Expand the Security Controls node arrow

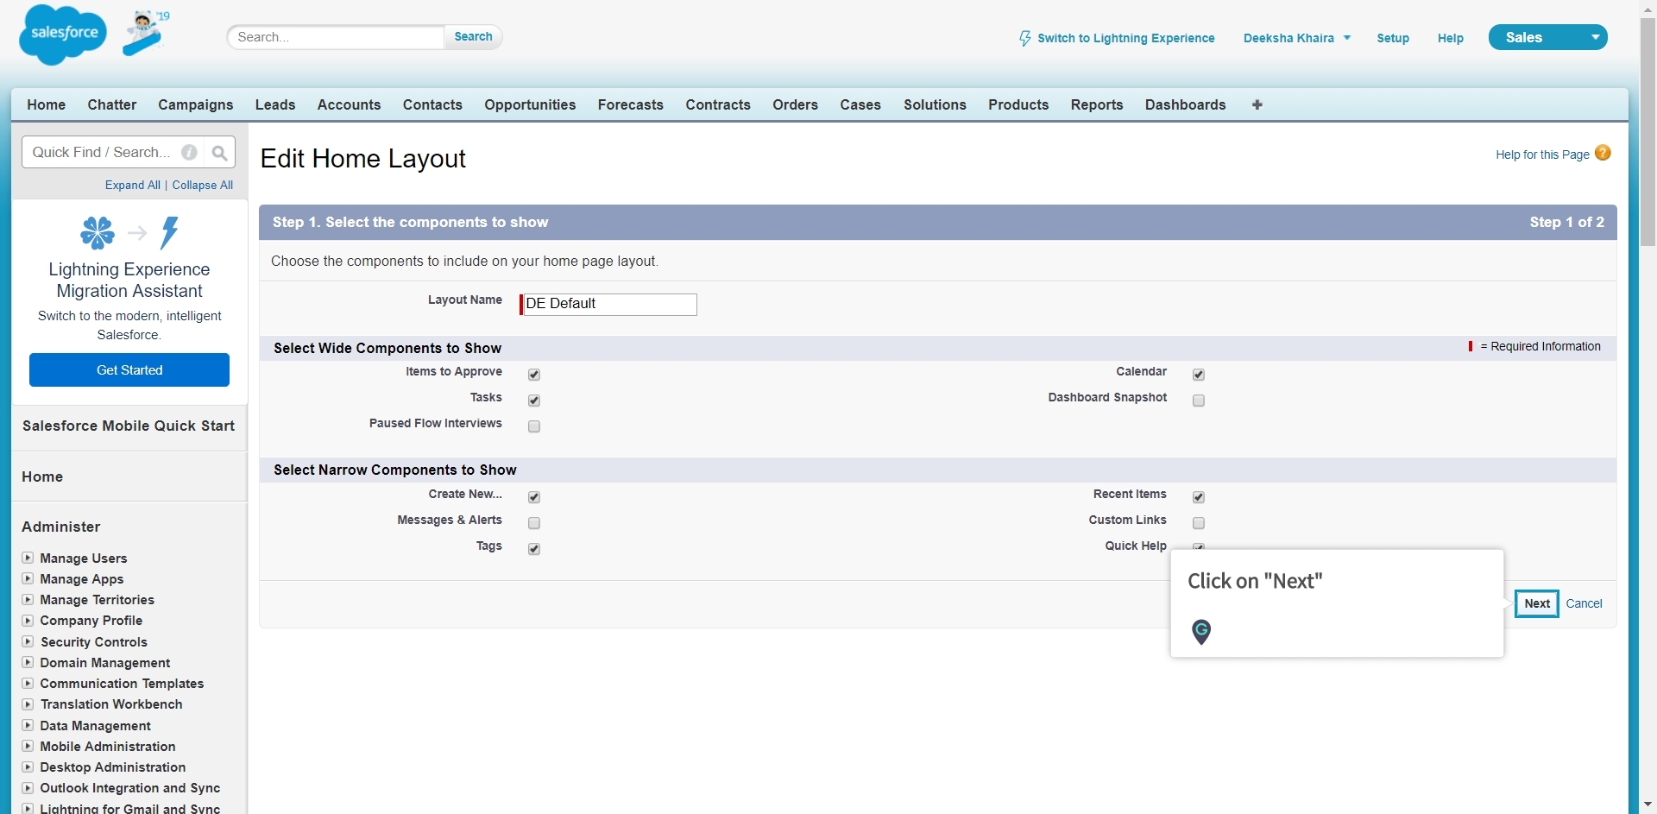28,641
